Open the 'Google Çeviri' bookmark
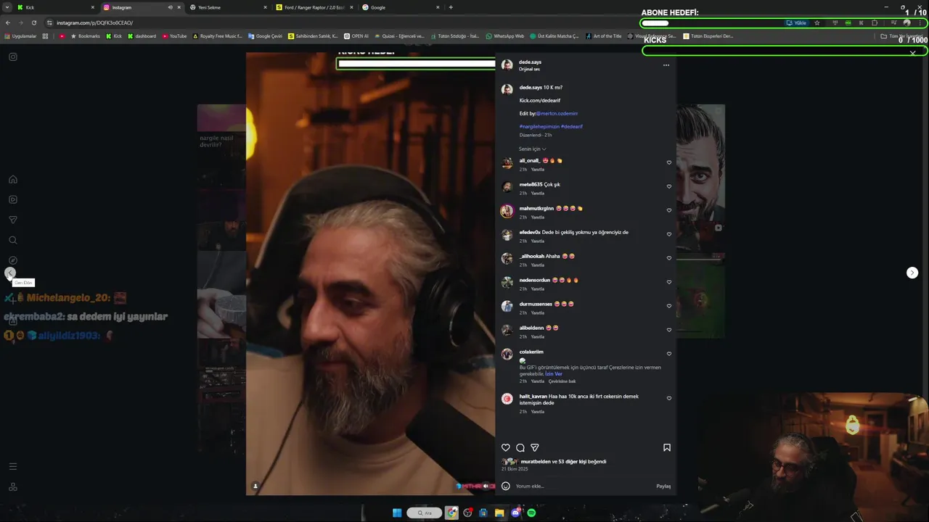 (x=265, y=36)
